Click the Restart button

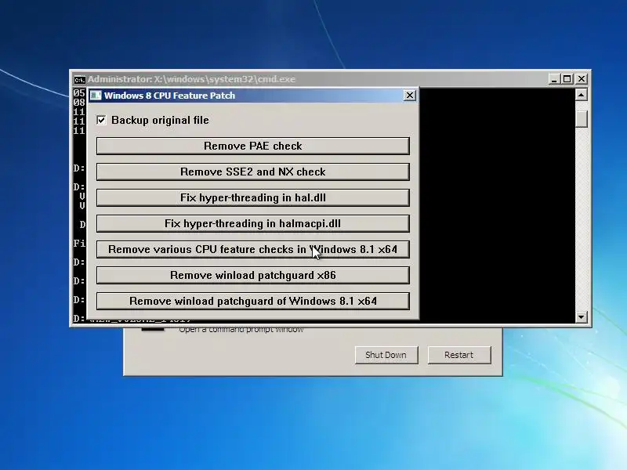[459, 355]
